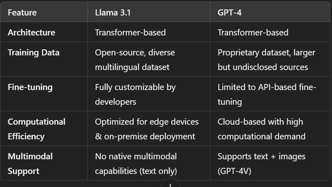The height and width of the screenshot is (187, 332).
Task: Click the '(GPT-4V)' text in the table
Action: [234, 171]
